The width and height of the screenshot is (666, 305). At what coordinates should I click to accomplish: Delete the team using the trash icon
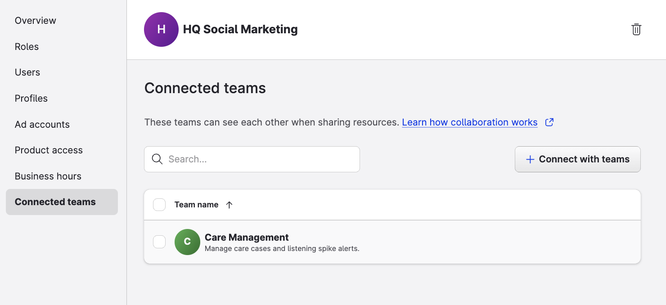pos(636,30)
